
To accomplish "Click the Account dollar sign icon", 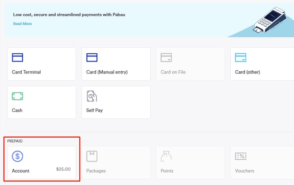I will (x=18, y=157).
